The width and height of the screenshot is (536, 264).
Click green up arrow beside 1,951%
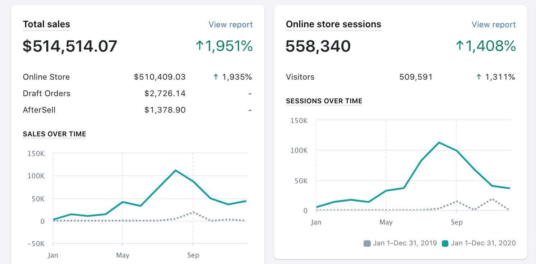pos(200,46)
